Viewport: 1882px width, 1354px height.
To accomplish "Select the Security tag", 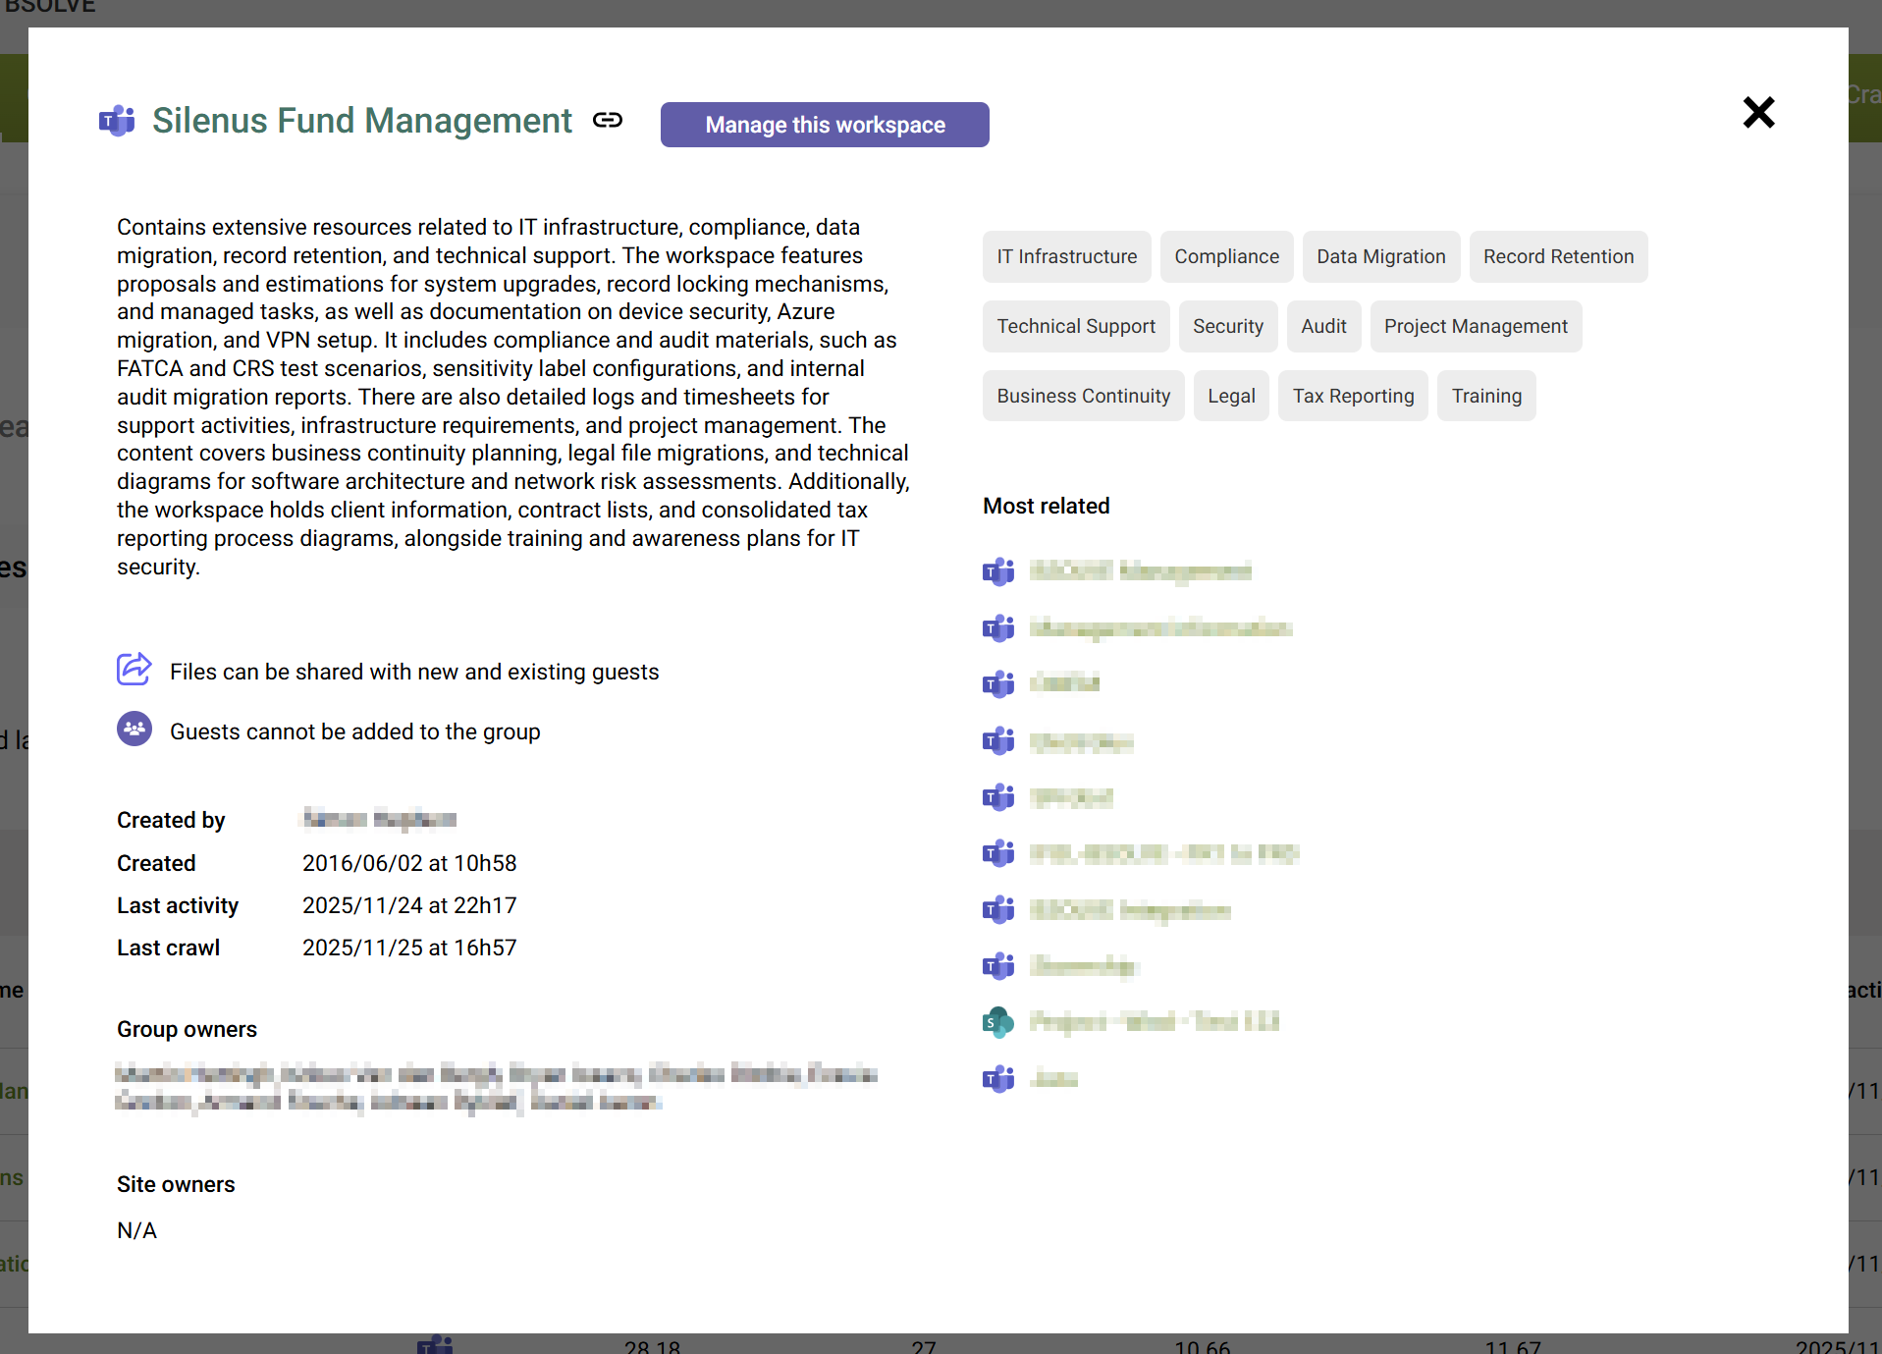I will click(x=1228, y=326).
